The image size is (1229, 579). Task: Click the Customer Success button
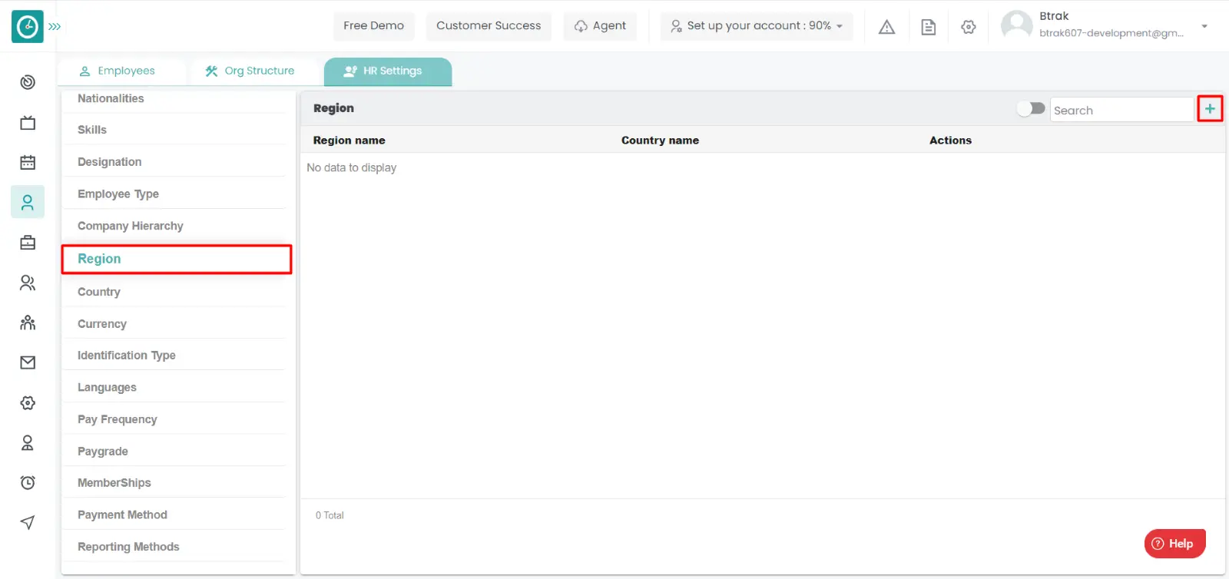[489, 25]
